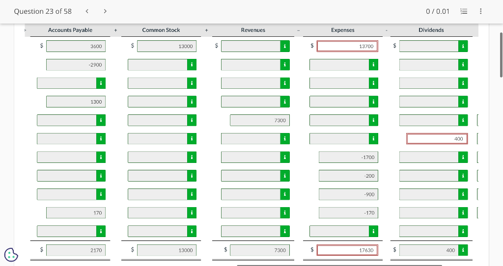Screen dimensions: 503x266
Task: Select empty Revenues field in the -200 row
Action: click(251, 176)
